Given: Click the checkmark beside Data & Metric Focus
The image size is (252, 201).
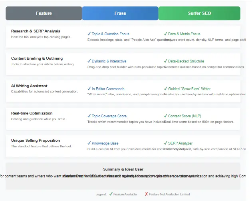Looking at the screenshot, I should [165, 34].
